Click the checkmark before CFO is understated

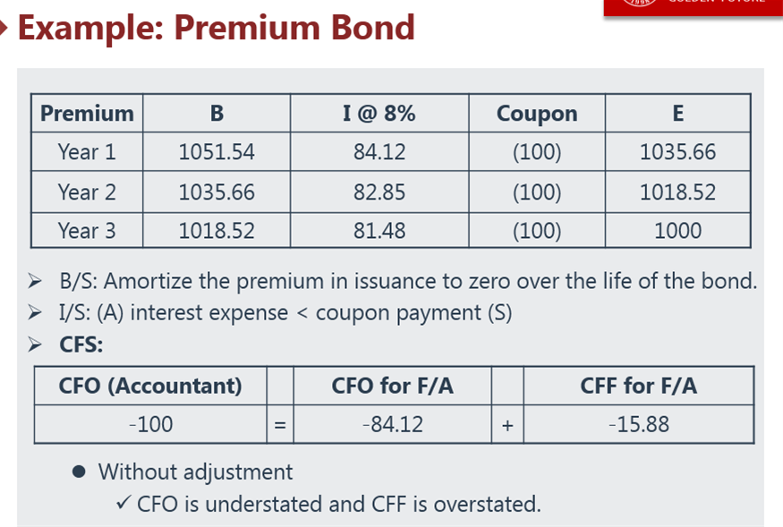pos(123,502)
